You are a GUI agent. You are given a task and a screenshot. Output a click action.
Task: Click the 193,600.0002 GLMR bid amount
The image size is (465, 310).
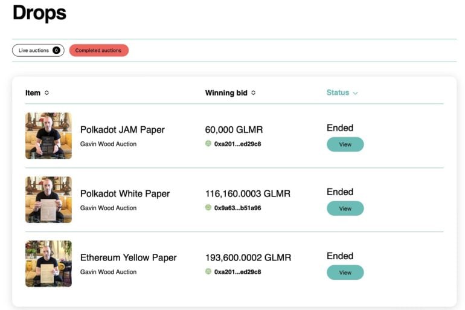click(x=248, y=258)
